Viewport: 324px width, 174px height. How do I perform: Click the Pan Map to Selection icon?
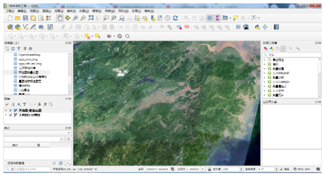(68, 18)
